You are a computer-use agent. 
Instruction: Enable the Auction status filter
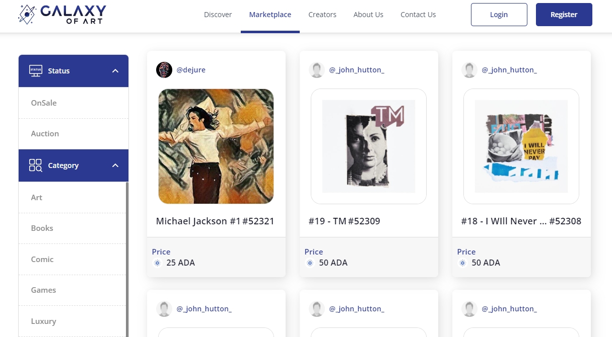45,133
